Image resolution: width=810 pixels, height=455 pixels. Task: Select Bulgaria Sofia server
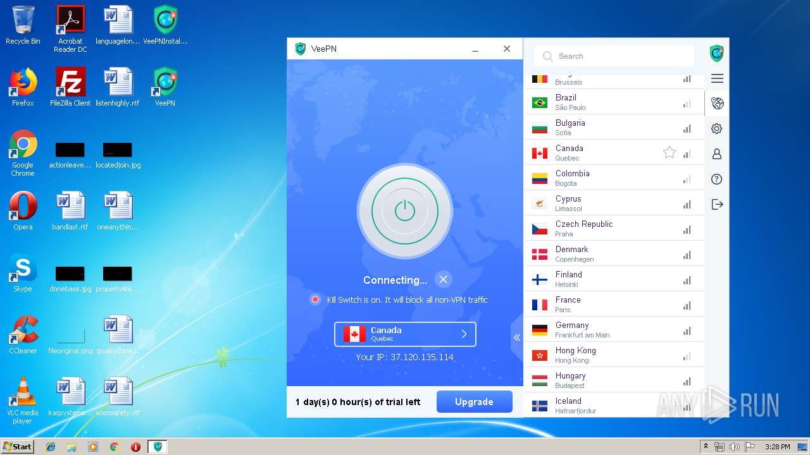coord(614,127)
